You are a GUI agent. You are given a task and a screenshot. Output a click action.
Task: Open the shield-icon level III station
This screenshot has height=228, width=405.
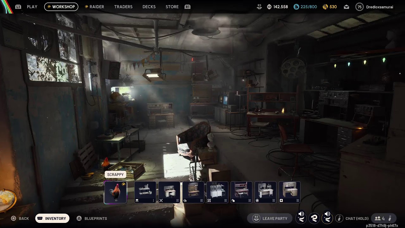[265, 192]
